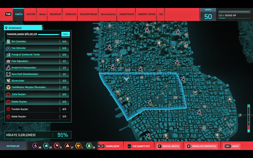This screenshot has height=158, width=253.
Task: Select the Fisk crown icon on the map
Action: pyautogui.click(x=175, y=97)
